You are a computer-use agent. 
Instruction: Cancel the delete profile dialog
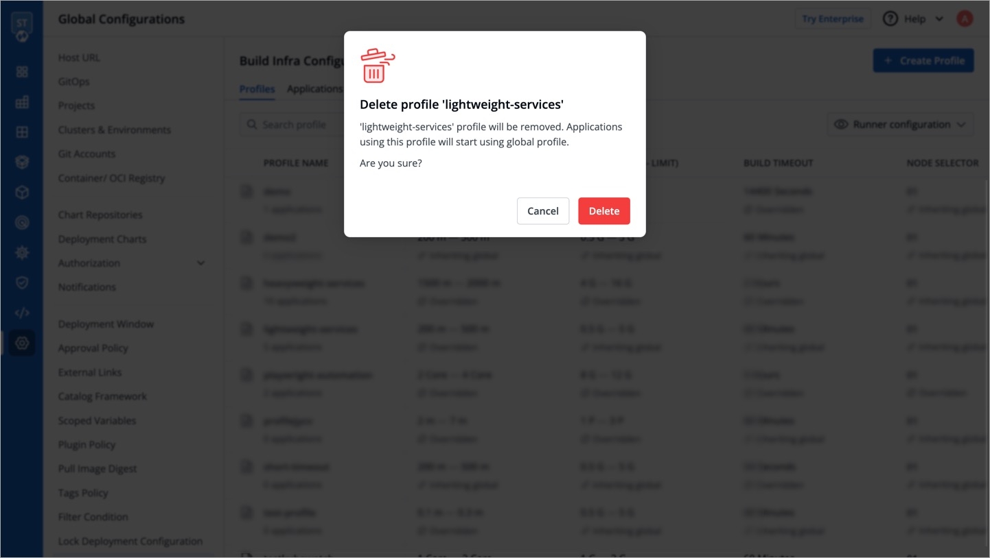542,210
